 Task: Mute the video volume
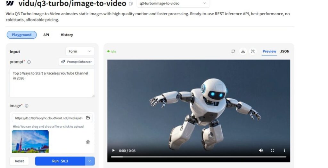[x=261, y=150]
